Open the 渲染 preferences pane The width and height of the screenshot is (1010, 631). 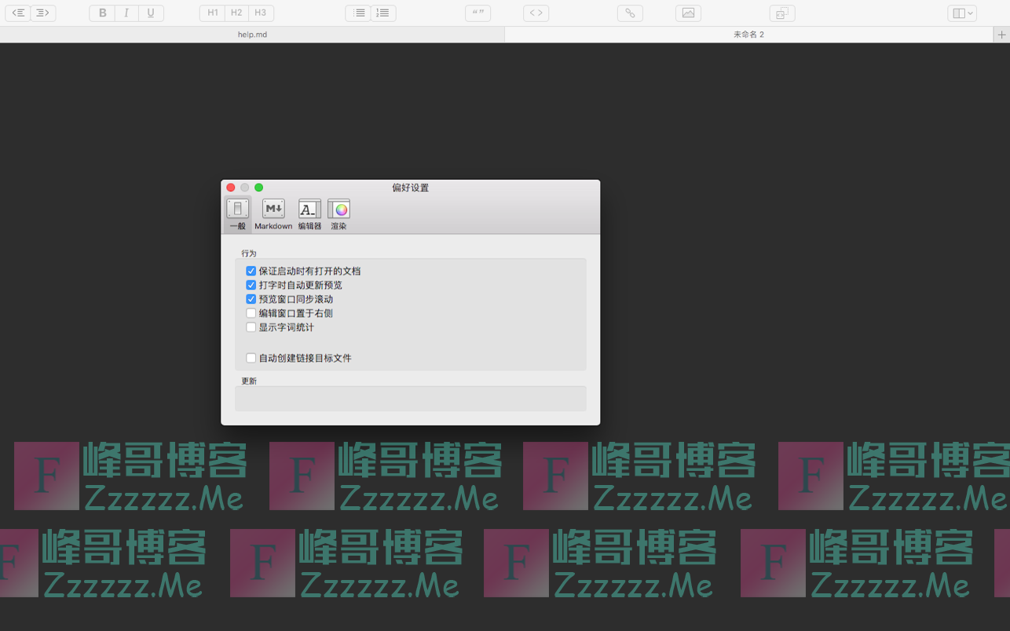(338, 214)
